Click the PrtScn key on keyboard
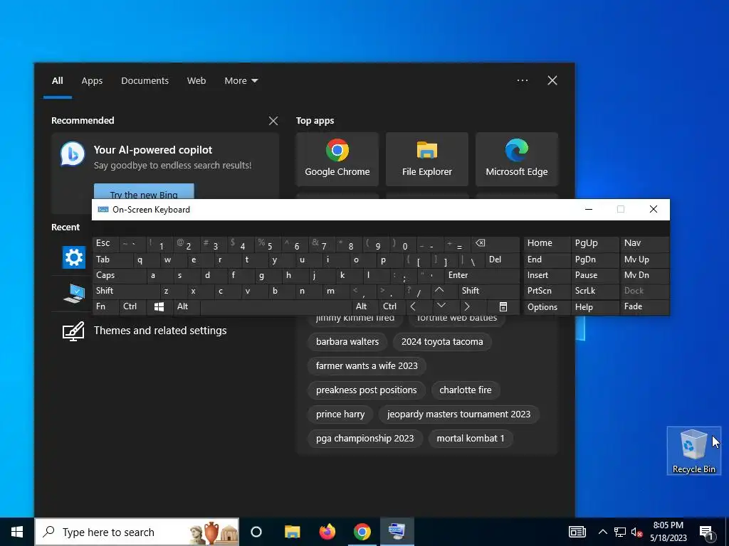Screen dimensions: 729x546 (547, 291)
